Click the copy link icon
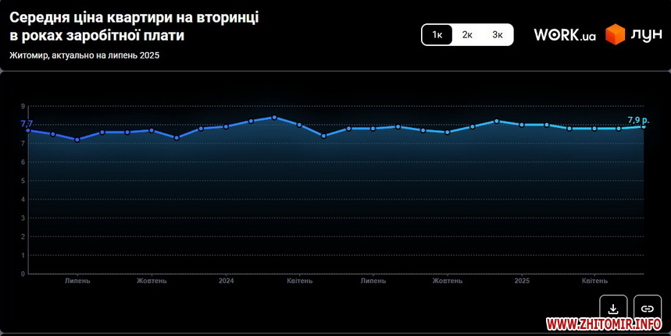Viewport: 671px width, 336px height. (x=648, y=308)
